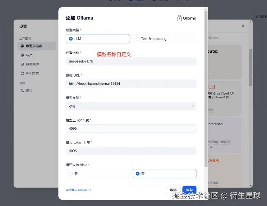Click the settings panel scroll down arrow
This screenshot has height=206, width=267.
coord(251,186)
